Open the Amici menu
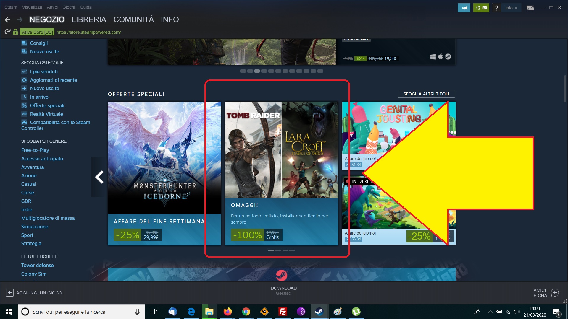Screen dimensions: 568x319 click(52, 7)
